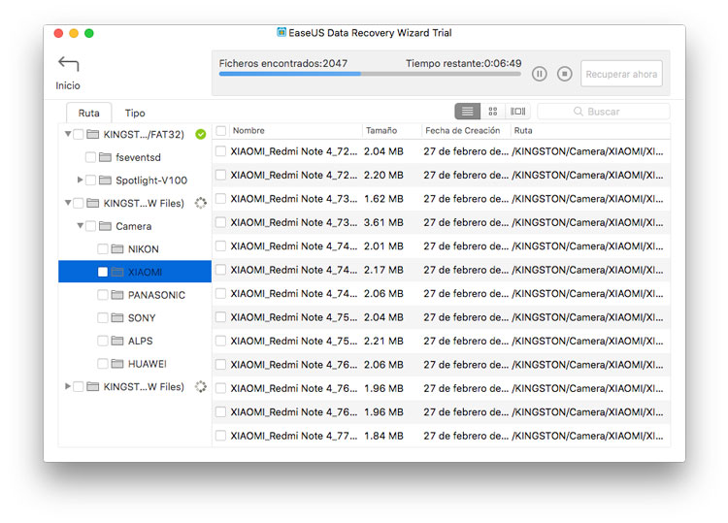The width and height of the screenshot is (728, 523).
Task: Pause the scan in progress
Action: (x=539, y=74)
